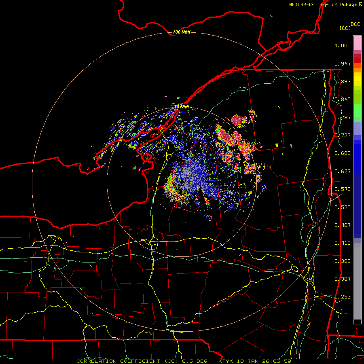Image resolution: width=364 pixels, height=364 pixels.
Task: Click the 0.733 scale value
Action: [x=343, y=135]
